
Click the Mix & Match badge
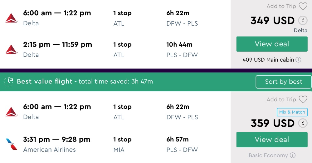pyautogui.click(x=292, y=112)
